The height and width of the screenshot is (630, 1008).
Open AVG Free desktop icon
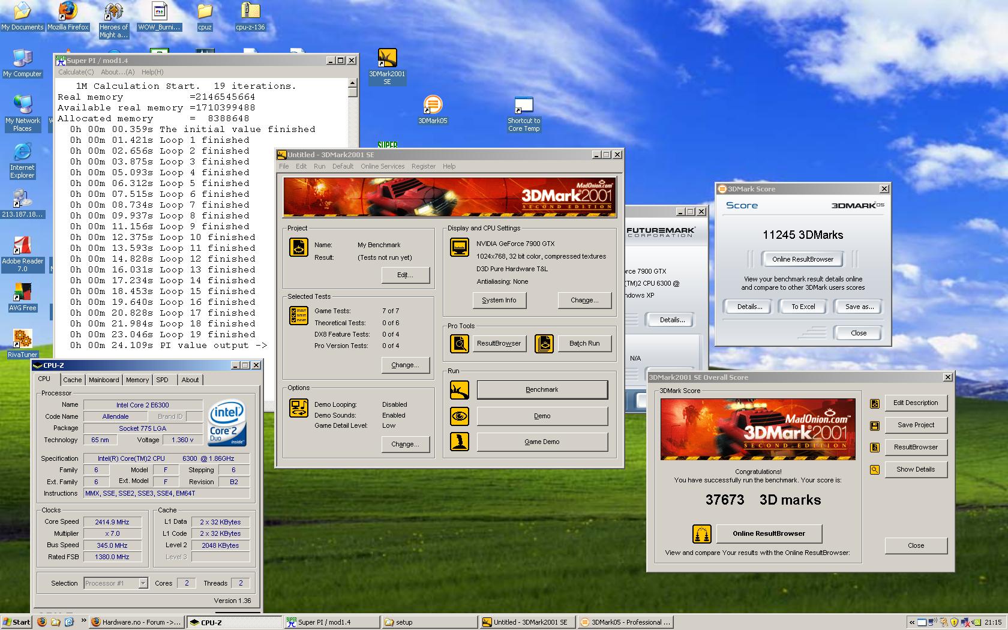tap(22, 297)
